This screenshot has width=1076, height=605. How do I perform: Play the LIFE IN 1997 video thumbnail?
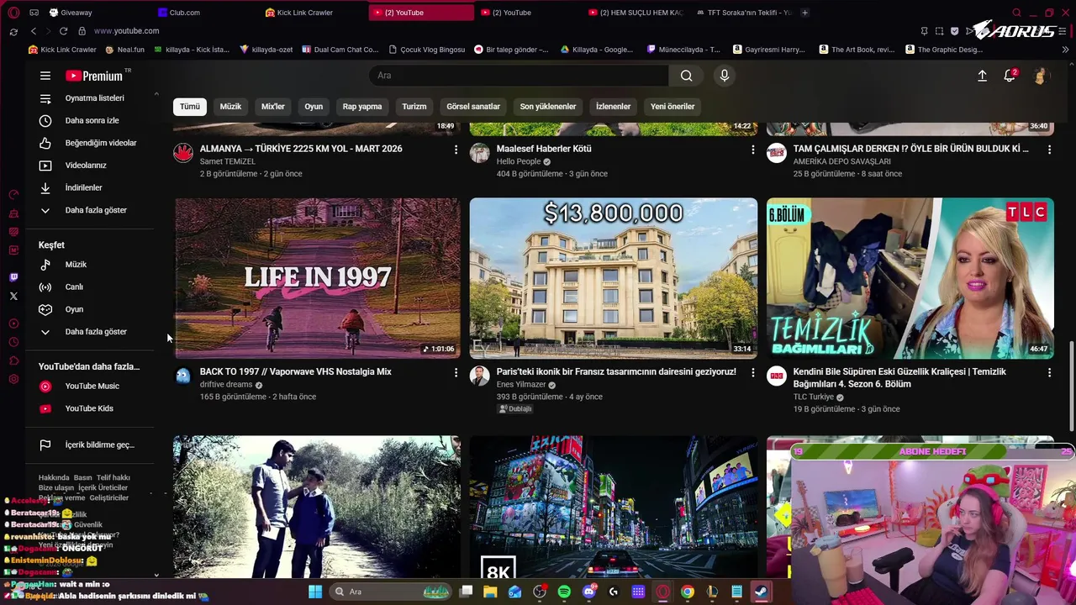click(317, 278)
